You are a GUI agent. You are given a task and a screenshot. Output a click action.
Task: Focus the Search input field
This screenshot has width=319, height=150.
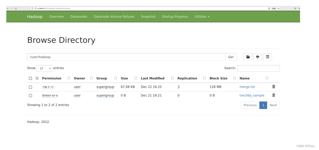point(258,68)
